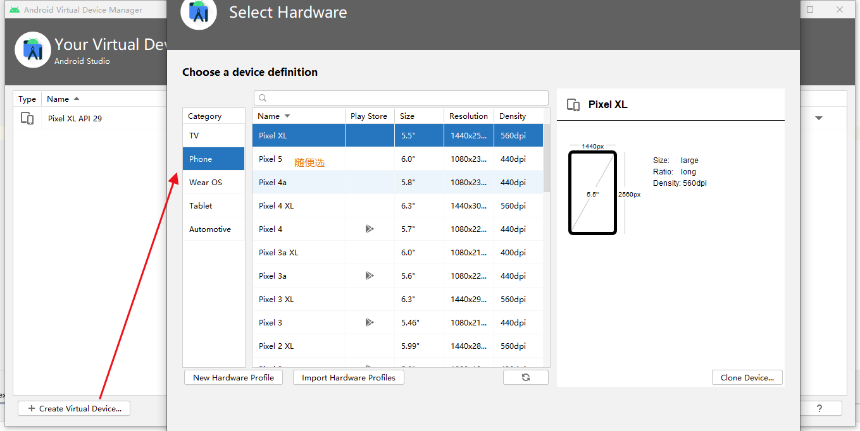Click the Play Store icon in the Pixel 4 row

click(370, 229)
